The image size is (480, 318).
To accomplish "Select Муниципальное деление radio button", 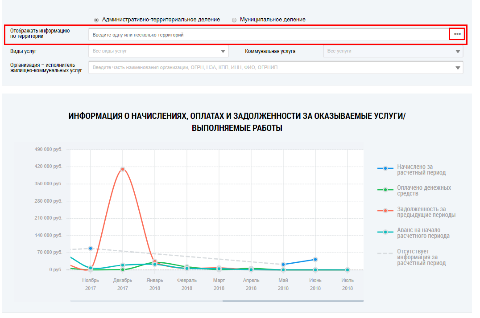I will [x=234, y=20].
